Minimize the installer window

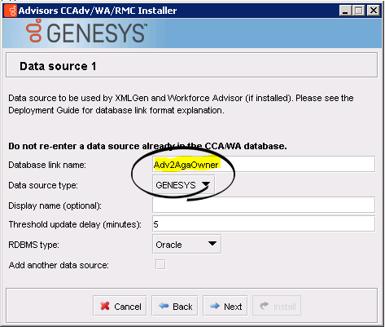(x=345, y=11)
